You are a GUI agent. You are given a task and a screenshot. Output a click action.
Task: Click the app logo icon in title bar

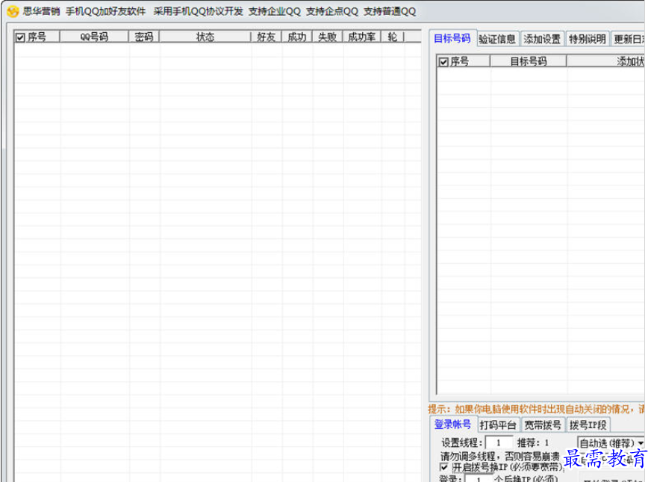(13, 11)
